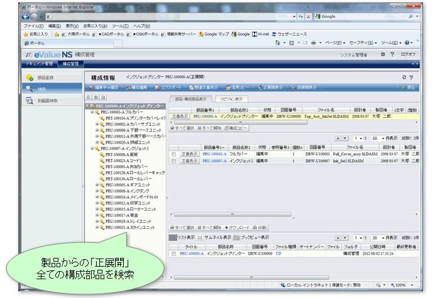440x298 pixels.
Task: Click the ダウンロード button
Action: click(x=236, y=228)
